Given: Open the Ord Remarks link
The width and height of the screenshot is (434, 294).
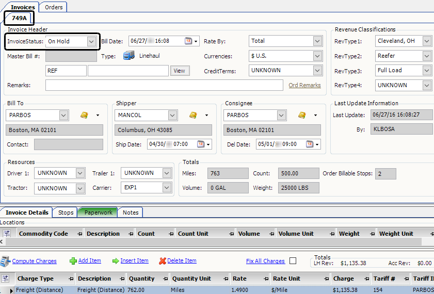Looking at the screenshot, I should pos(304,85).
